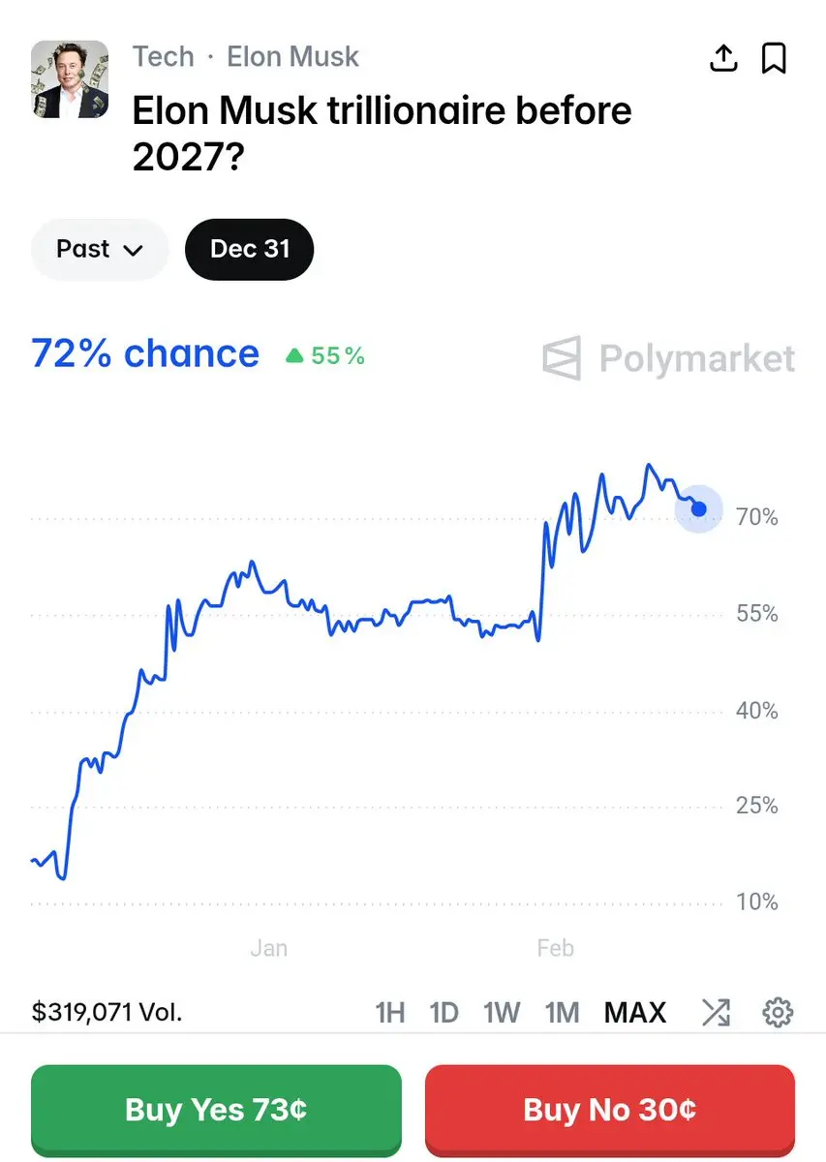Switch chart range to 1D

tap(444, 1013)
